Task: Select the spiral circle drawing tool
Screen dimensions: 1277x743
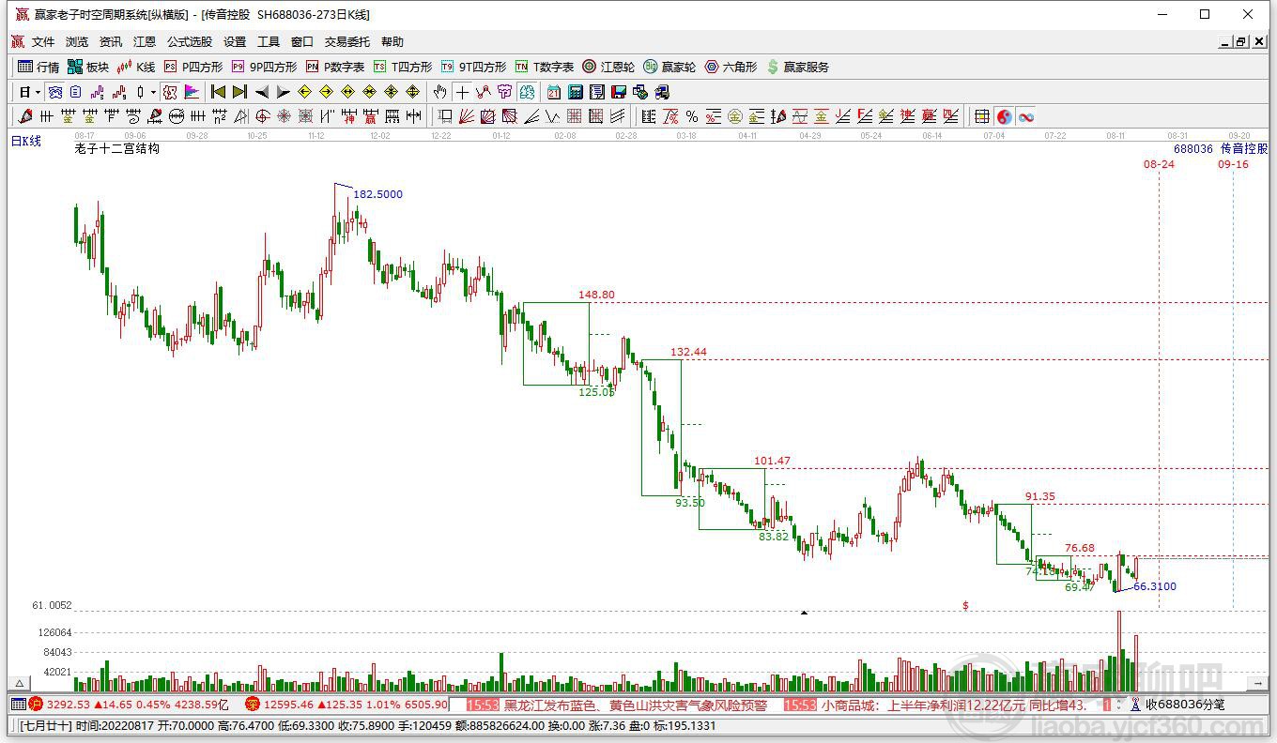Action: 262,116
